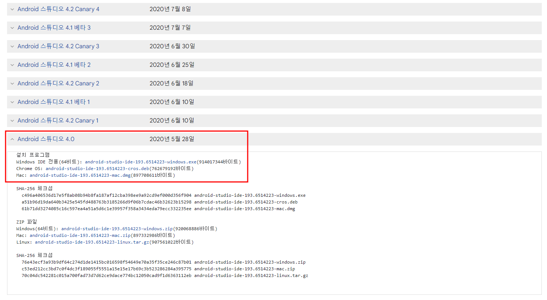
Task: Click the mac.dmg SHA-256 checksum line
Action: tap(158, 209)
